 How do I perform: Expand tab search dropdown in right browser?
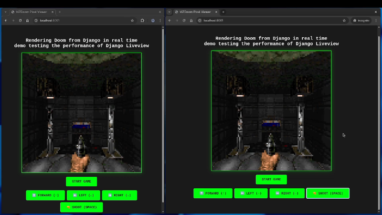[x=169, y=12]
